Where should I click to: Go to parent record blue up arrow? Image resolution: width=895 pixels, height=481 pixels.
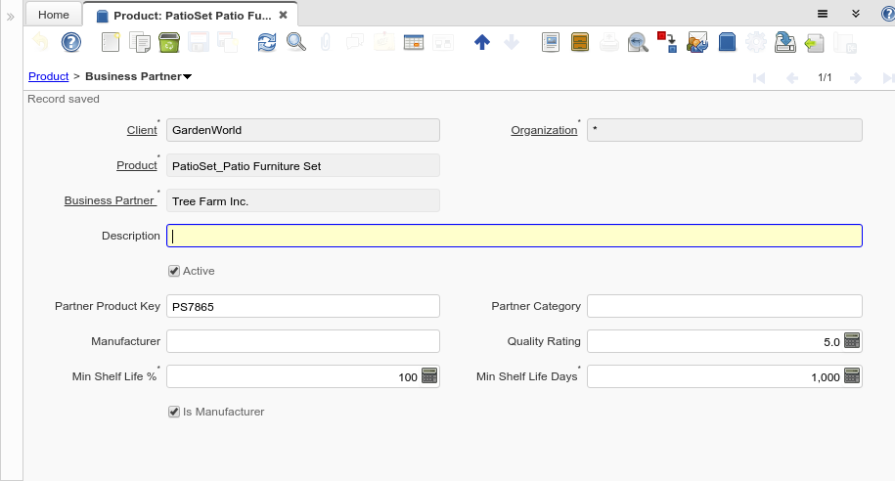[x=481, y=42]
